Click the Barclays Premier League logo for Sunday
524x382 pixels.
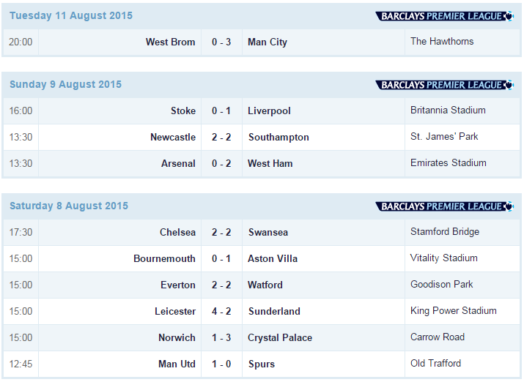(444, 85)
